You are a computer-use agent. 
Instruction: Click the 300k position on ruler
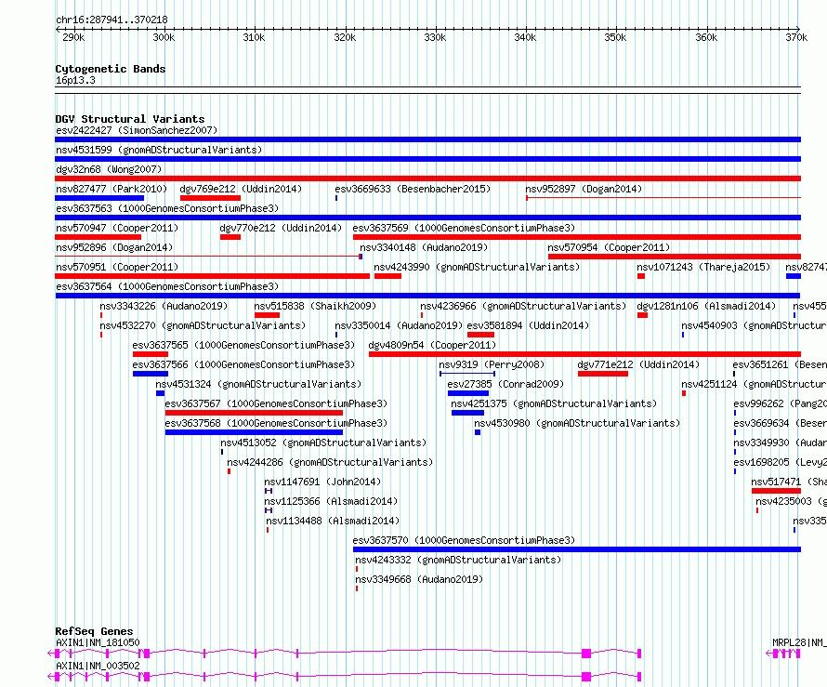[x=164, y=37]
